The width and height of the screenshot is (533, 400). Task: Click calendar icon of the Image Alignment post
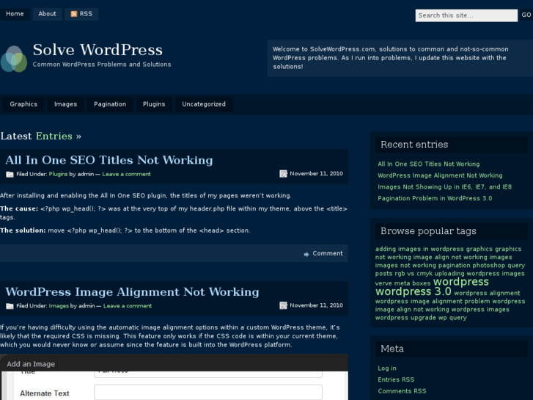[283, 305]
